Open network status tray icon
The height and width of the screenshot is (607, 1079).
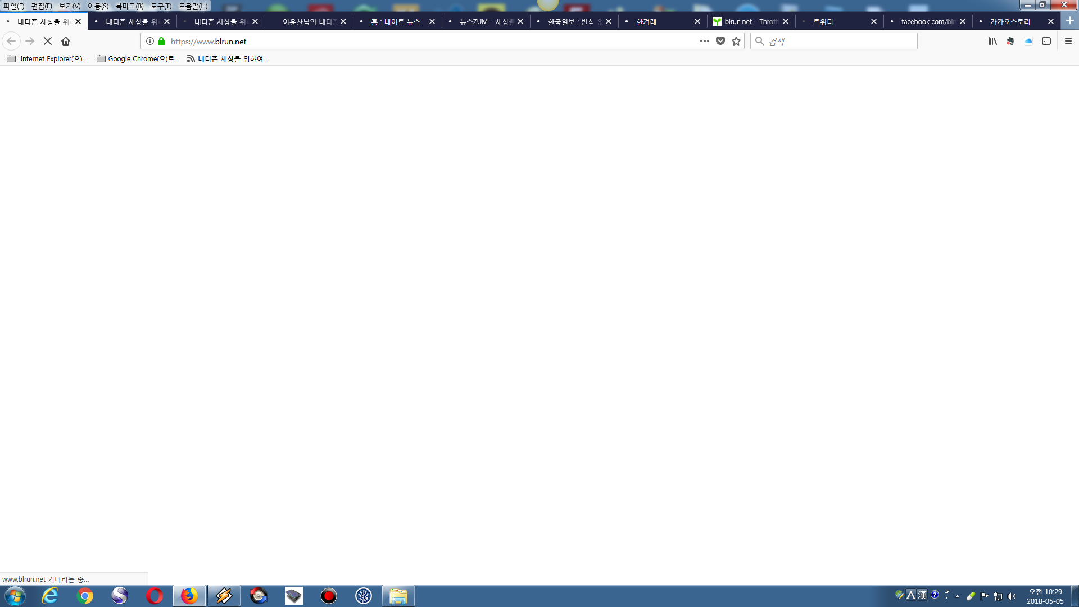[x=998, y=596]
